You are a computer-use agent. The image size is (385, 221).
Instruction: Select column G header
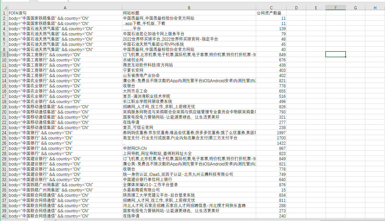click(x=355, y=8)
